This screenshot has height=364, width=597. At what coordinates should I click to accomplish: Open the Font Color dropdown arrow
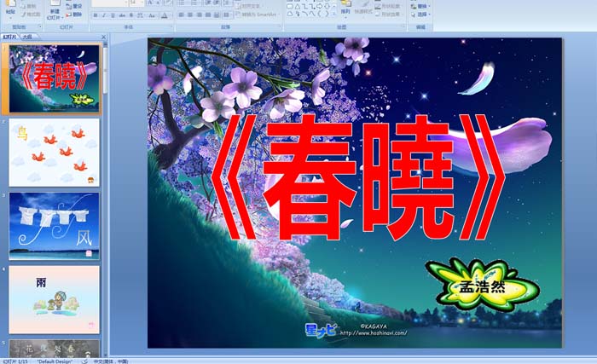(x=171, y=15)
